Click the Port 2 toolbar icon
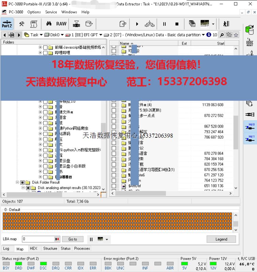This screenshot has height=272, width=257. tap(7, 24)
